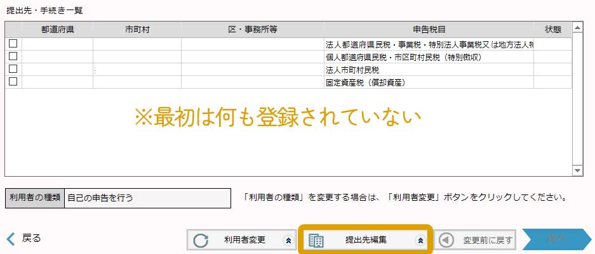Select the 法人市町村民税 row checkbox
595x254 pixels.
[13, 69]
